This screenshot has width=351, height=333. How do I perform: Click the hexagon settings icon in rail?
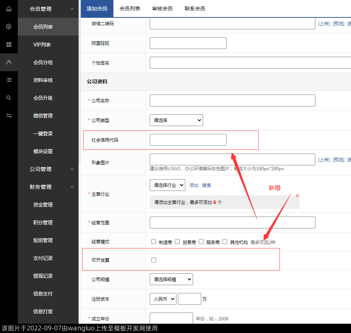[x=9, y=26]
